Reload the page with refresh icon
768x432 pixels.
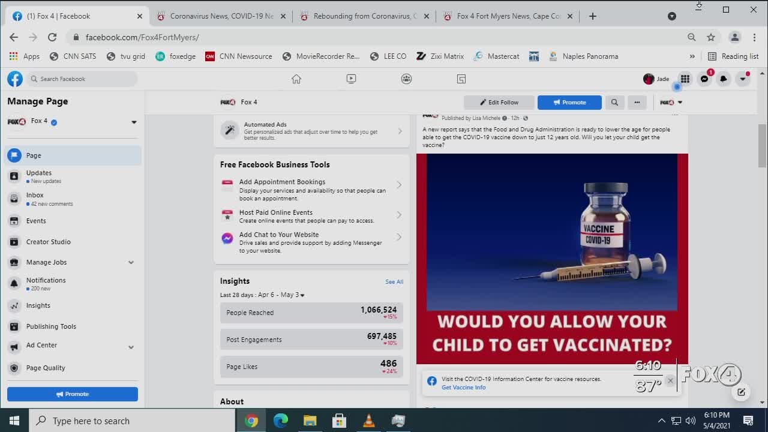(52, 37)
